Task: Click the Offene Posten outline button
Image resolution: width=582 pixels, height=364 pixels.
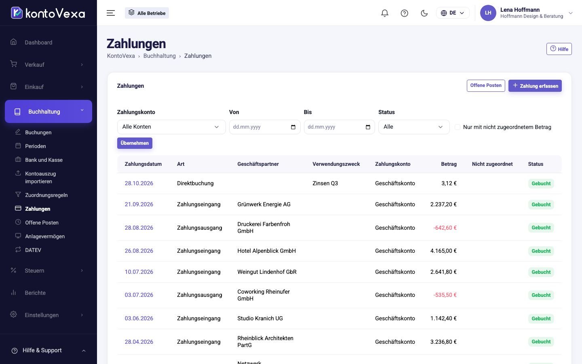Action: pyautogui.click(x=486, y=86)
